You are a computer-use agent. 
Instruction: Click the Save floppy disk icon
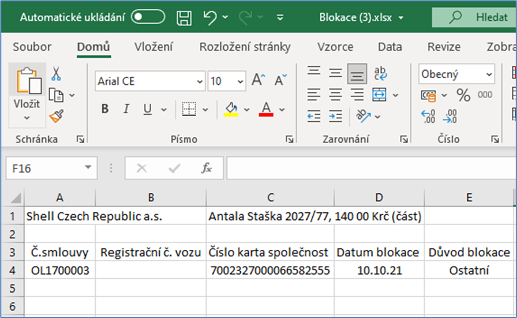[183, 17]
